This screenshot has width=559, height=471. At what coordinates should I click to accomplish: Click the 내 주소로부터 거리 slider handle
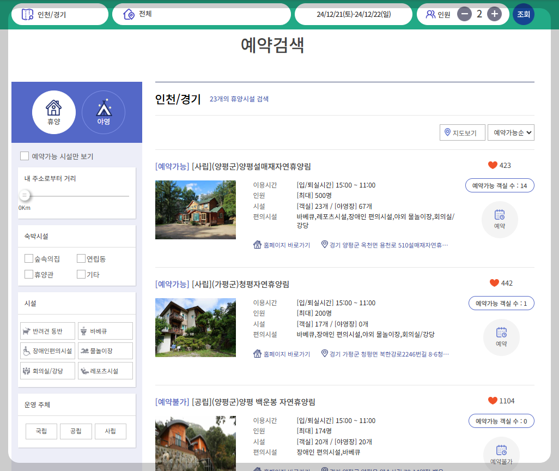coord(25,195)
